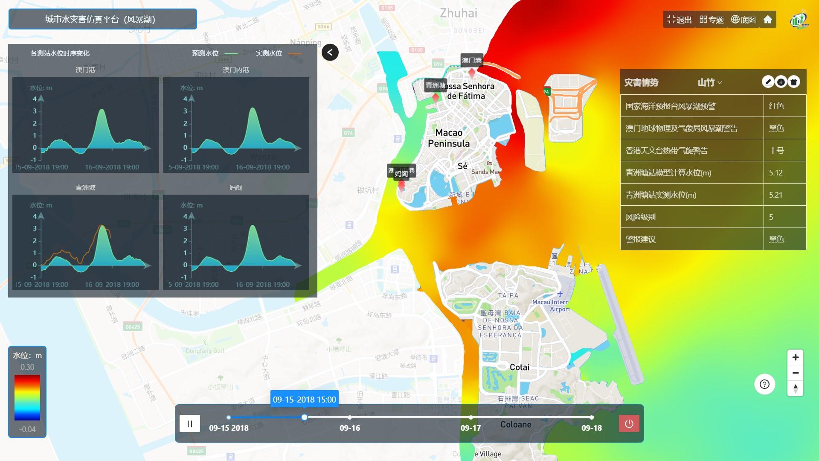Screen dimensions: 819x461
Task: Collapse the water level charts panel
Action: (330, 53)
